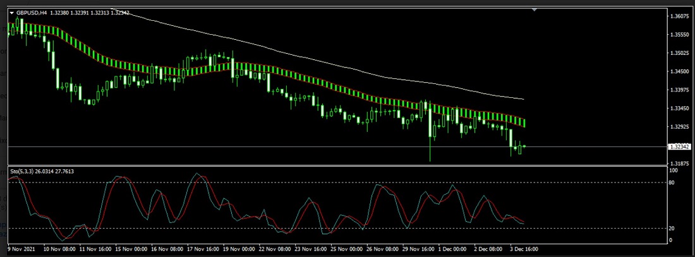
Task: Click the one-click trading arrow beside GBPUSD,H4
Action: pos(11,12)
